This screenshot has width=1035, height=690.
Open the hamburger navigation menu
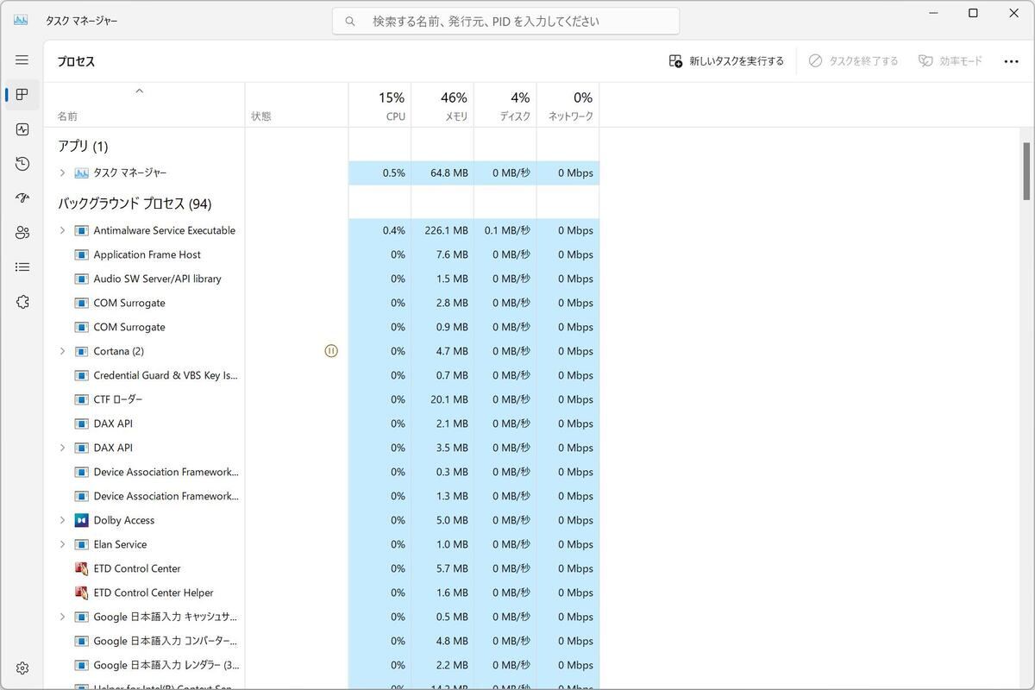[x=22, y=60]
